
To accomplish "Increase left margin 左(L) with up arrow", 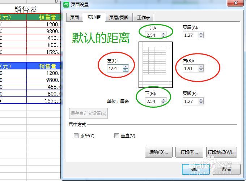I will (126, 67).
